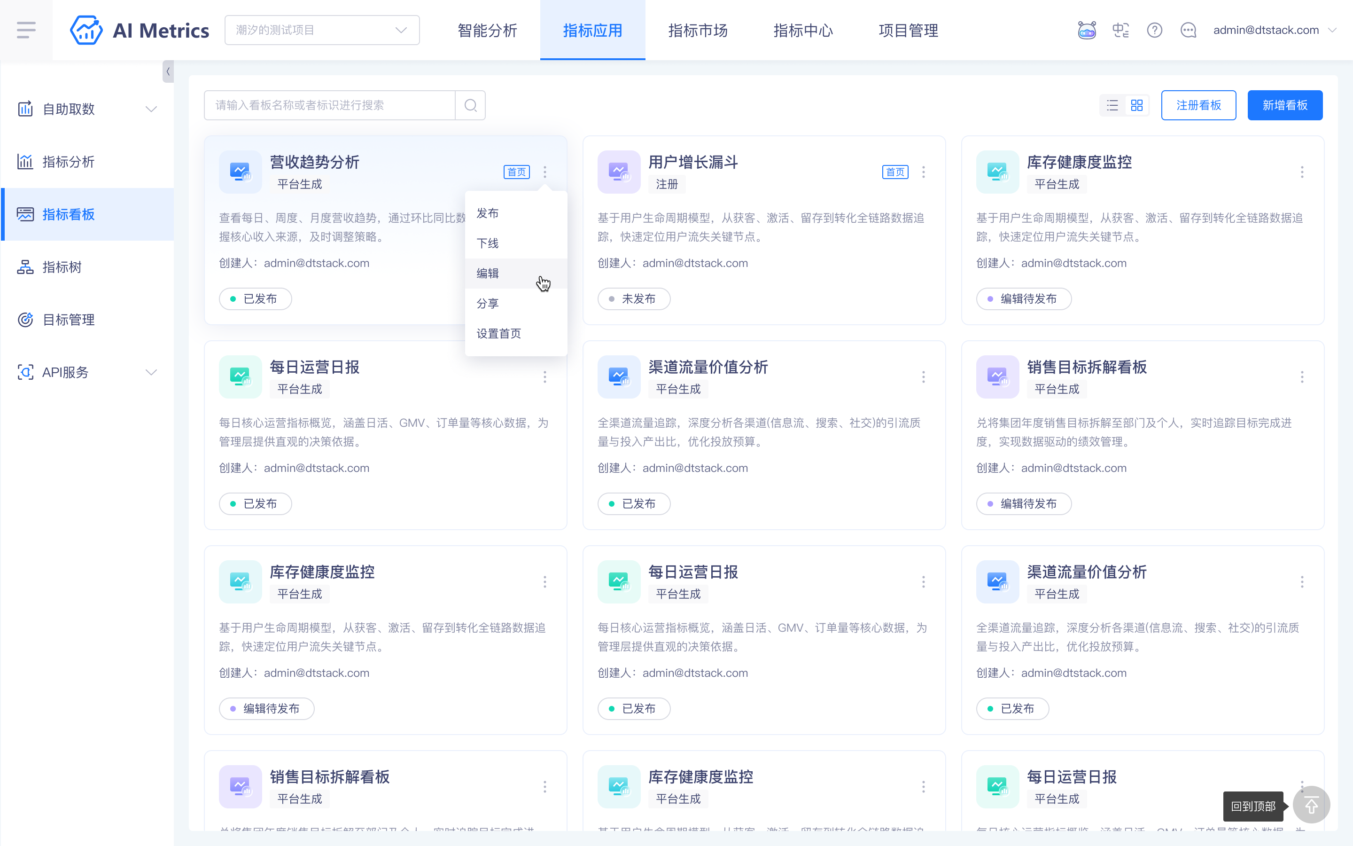The height and width of the screenshot is (846, 1353).
Task: Open more options on 用户增长漏斗 card
Action: 923,172
